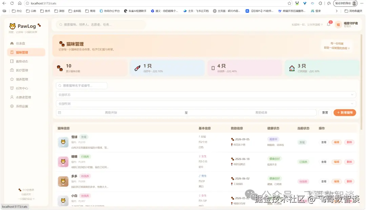Click the browser address bar URL
Viewport: 366px width, 210px height.
pos(44,3)
